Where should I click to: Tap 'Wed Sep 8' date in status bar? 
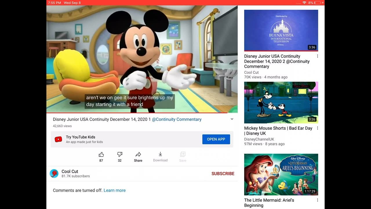(72, 3)
